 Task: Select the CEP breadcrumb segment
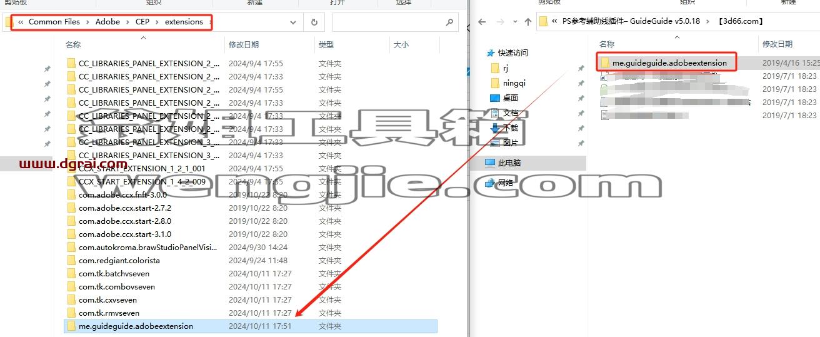[x=142, y=22]
